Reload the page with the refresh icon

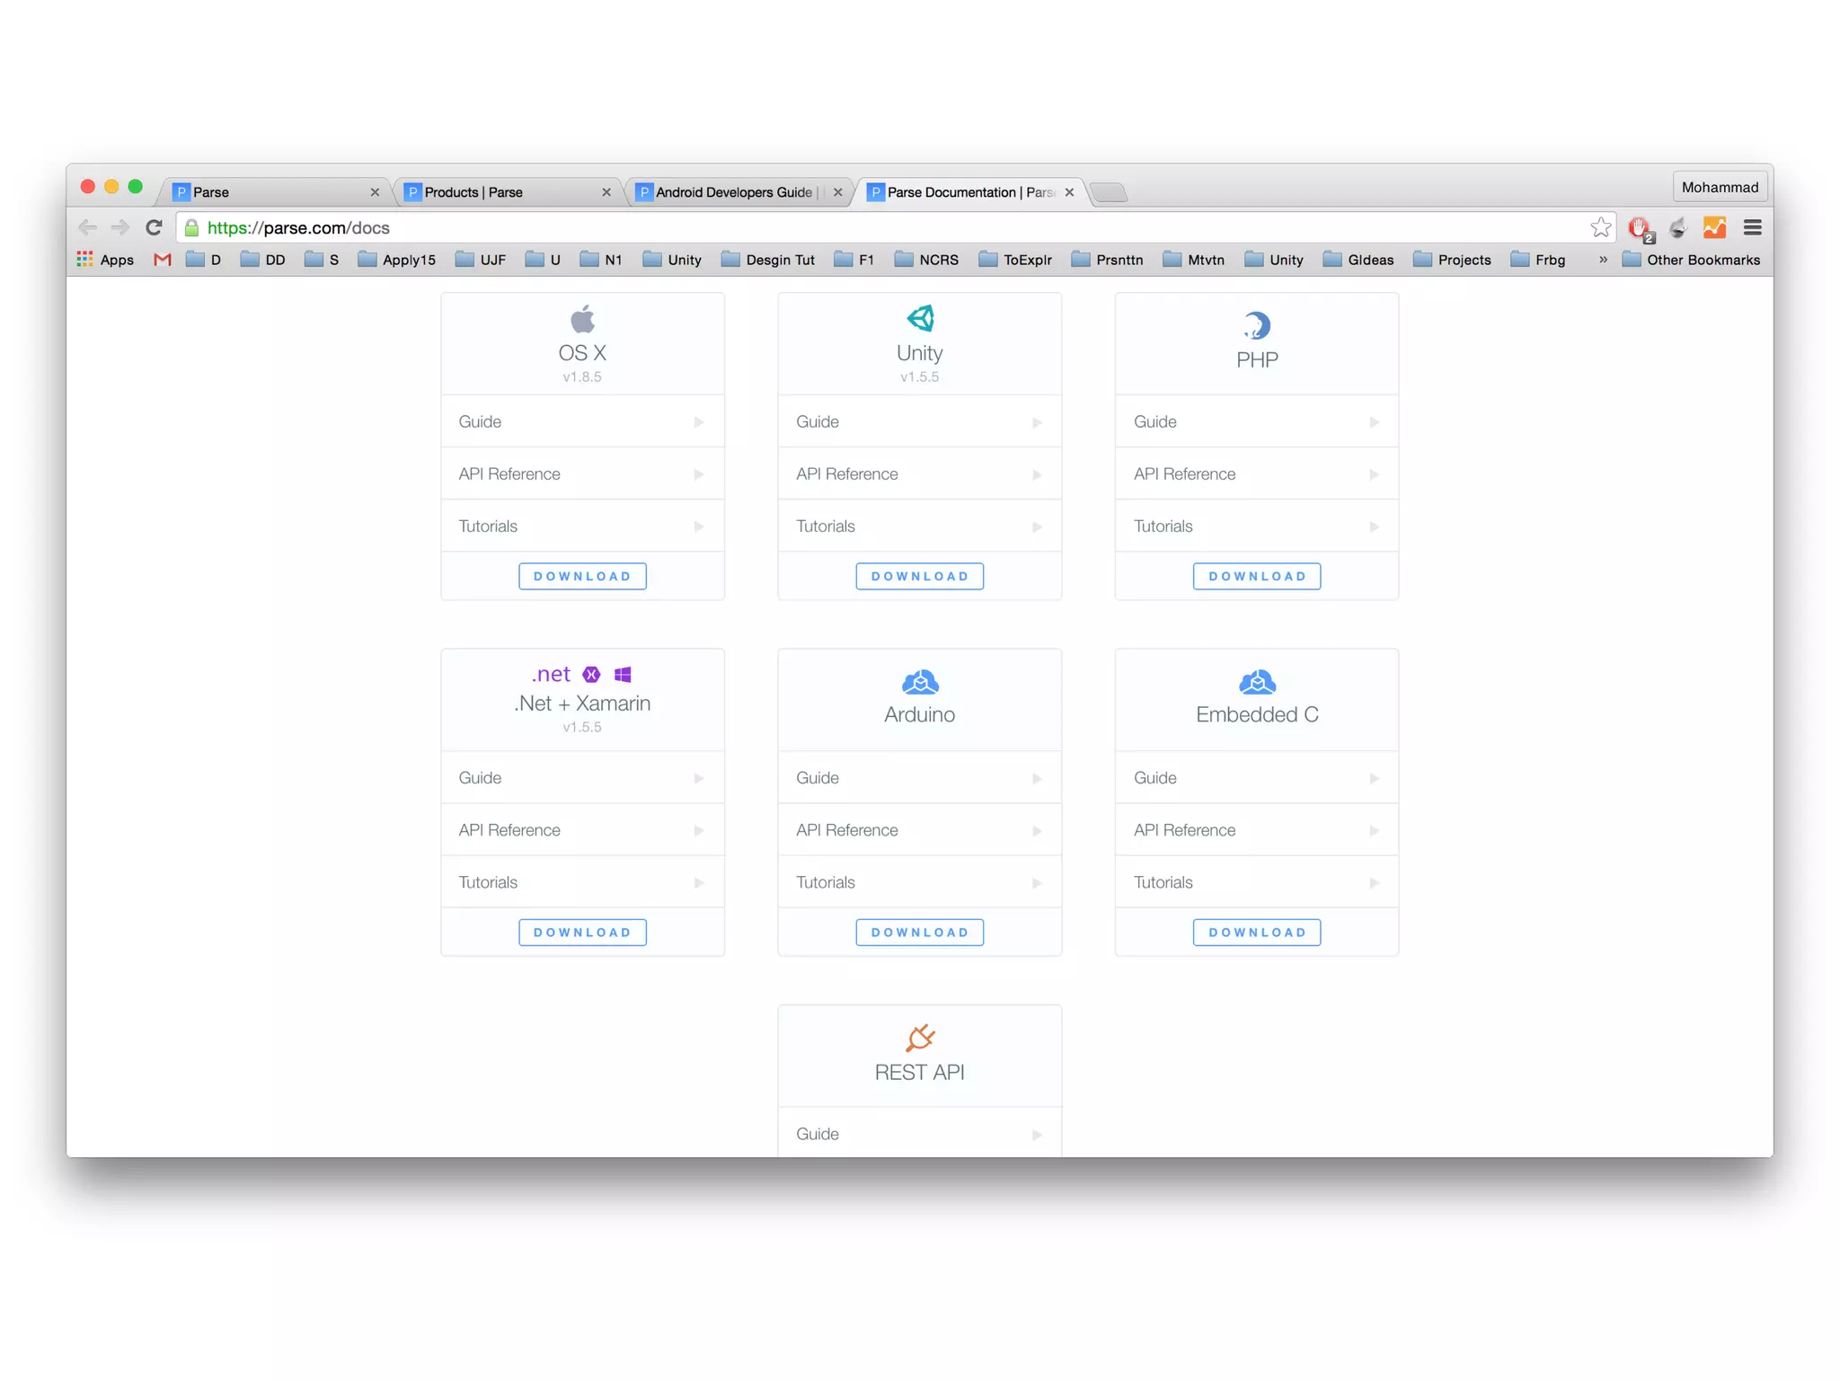[x=154, y=227]
